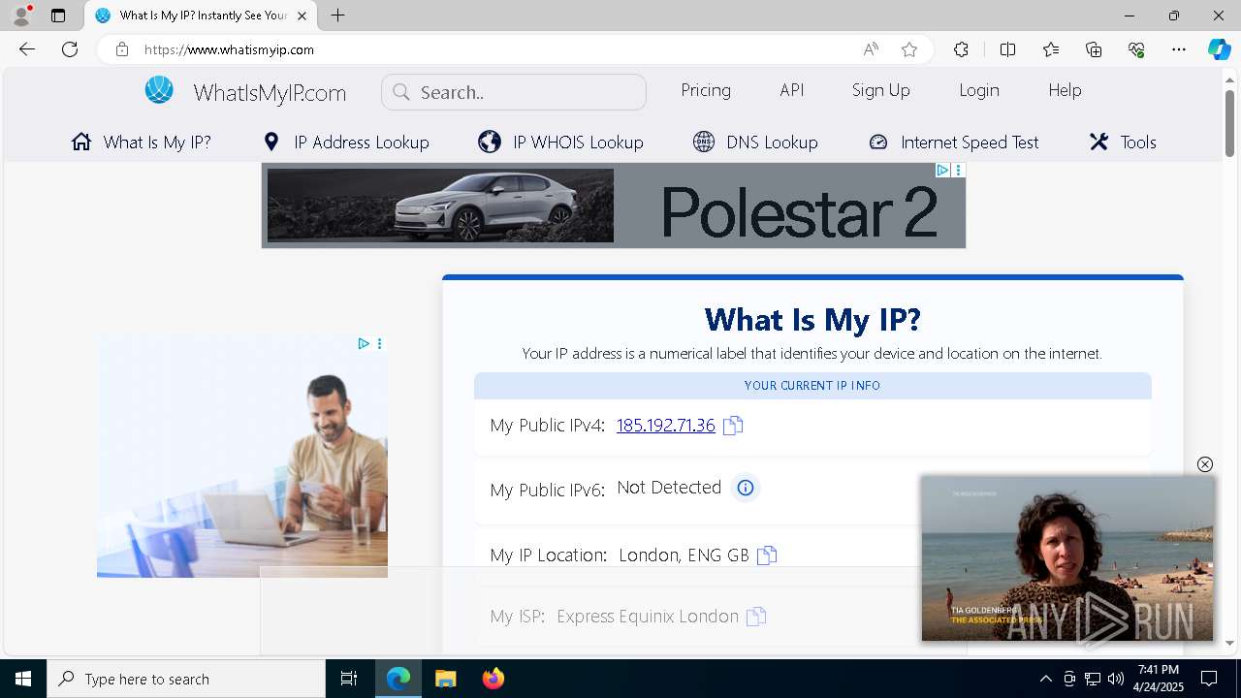The width and height of the screenshot is (1241, 698).
Task: Launch Firefox from the taskbar
Action: [493, 679]
